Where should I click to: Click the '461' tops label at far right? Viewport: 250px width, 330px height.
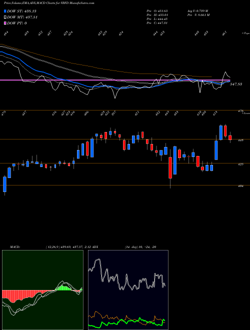pos(224,33)
